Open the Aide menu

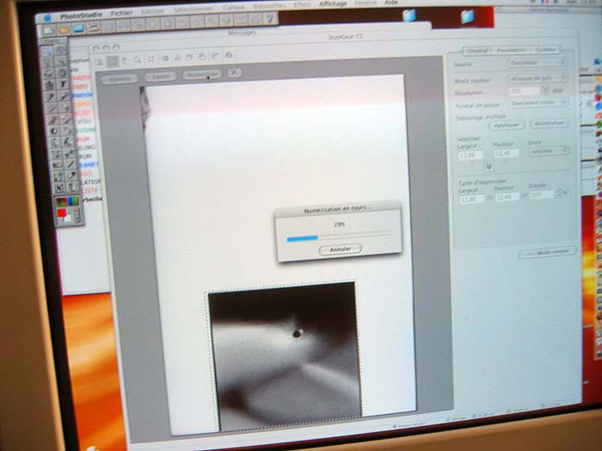[x=391, y=3]
